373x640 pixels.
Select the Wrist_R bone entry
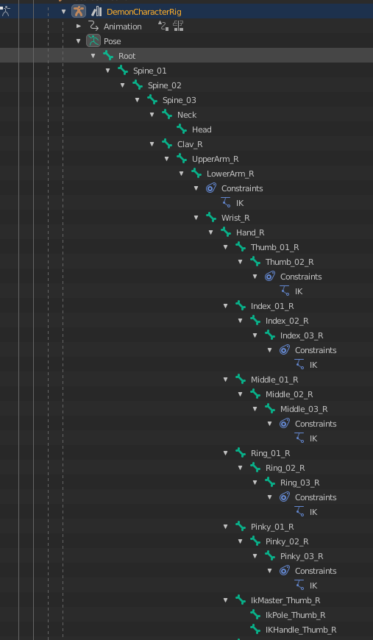click(x=235, y=218)
